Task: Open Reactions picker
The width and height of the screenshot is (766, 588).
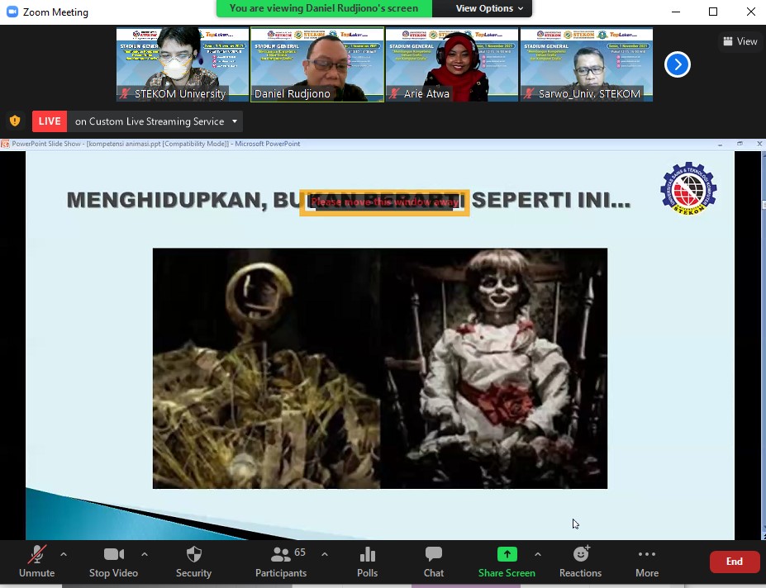Action: (580, 561)
